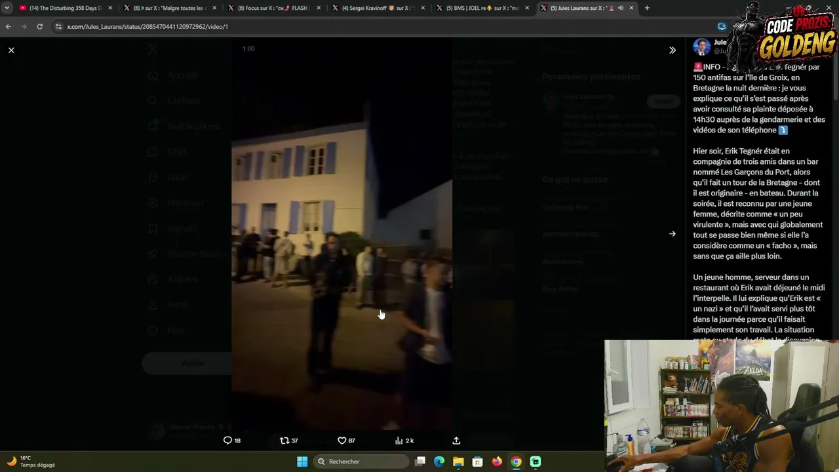
Task: Collapse the tweet side panel with double chevron
Action: tap(672, 50)
